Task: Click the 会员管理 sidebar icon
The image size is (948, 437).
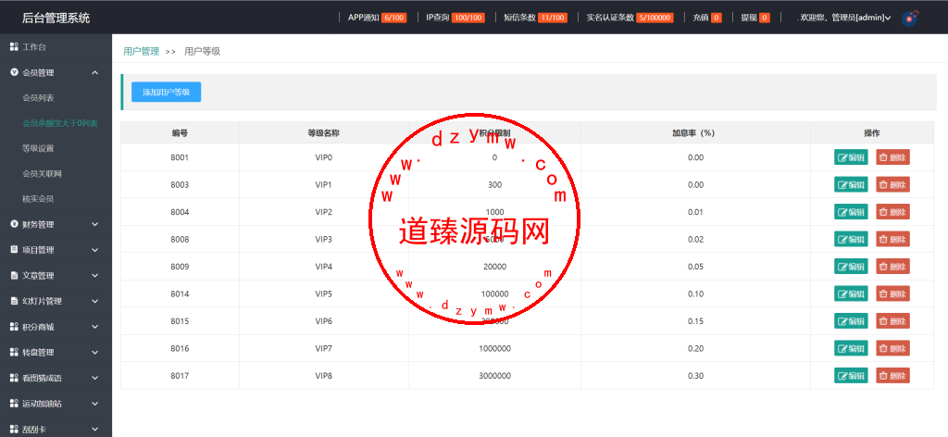Action: [x=15, y=72]
